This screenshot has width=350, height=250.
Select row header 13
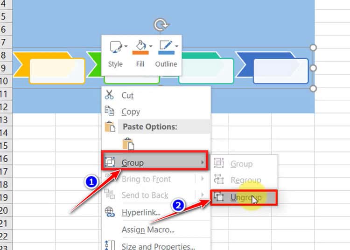(6, 120)
